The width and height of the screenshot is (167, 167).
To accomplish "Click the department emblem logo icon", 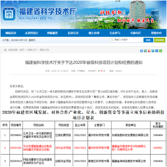I will 9,14.
